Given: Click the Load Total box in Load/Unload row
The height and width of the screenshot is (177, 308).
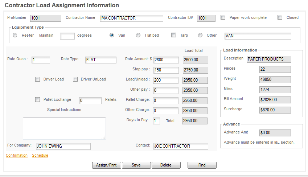Looking at the screenshot, I should pyautogui.click(x=195, y=80).
